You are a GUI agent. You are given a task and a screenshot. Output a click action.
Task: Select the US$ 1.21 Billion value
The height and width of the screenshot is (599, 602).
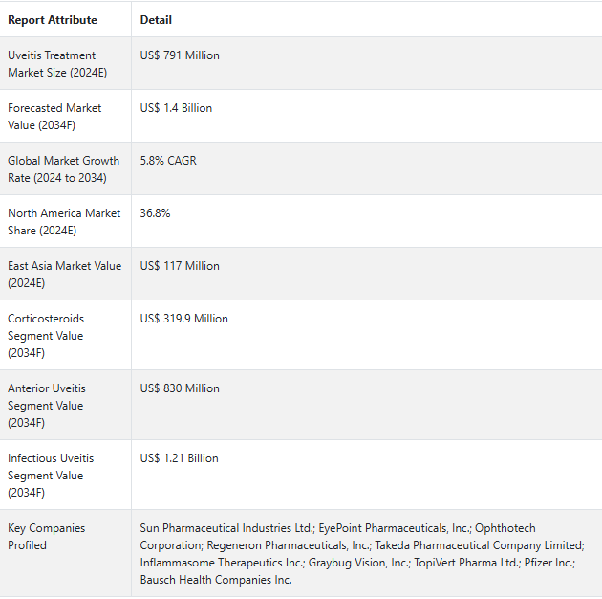(x=179, y=458)
